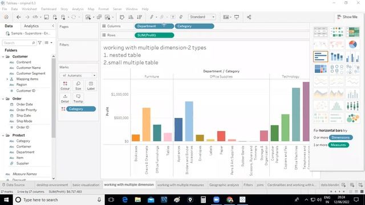Click the Size mark card button
The height and width of the screenshot is (205, 365).
click(x=78, y=86)
